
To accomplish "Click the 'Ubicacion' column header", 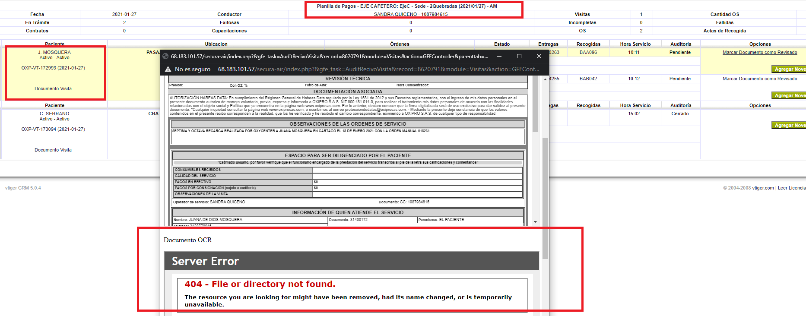I will tap(216, 44).
